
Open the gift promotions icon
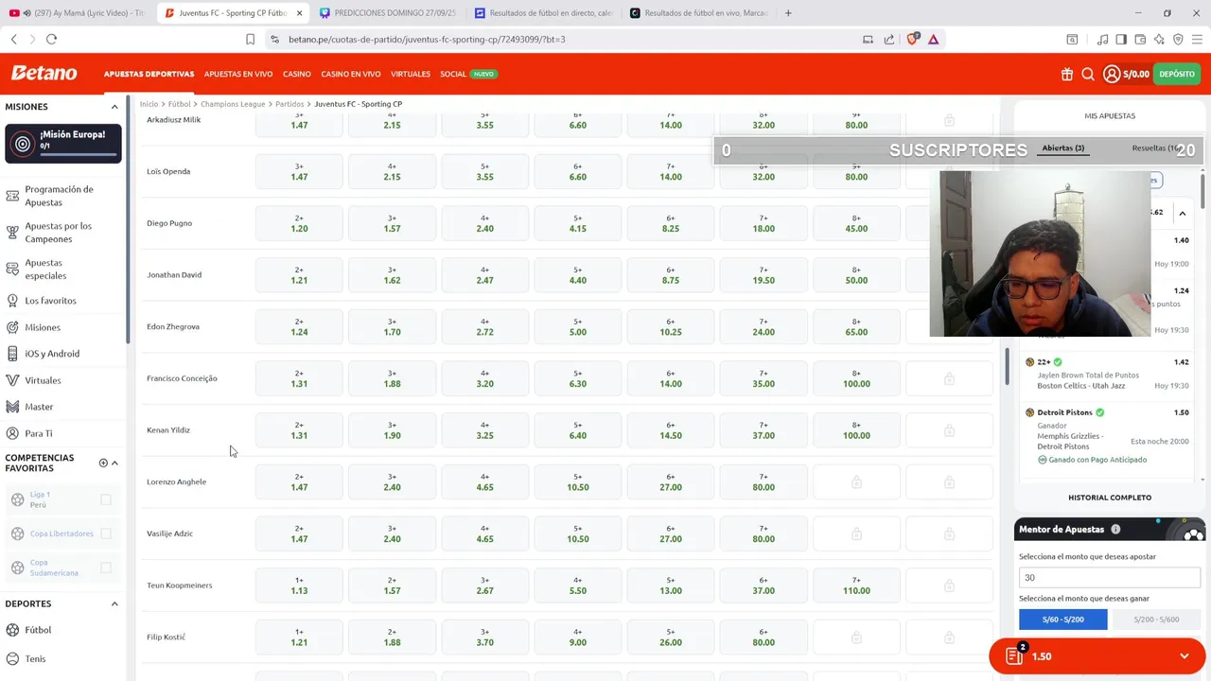click(1066, 74)
